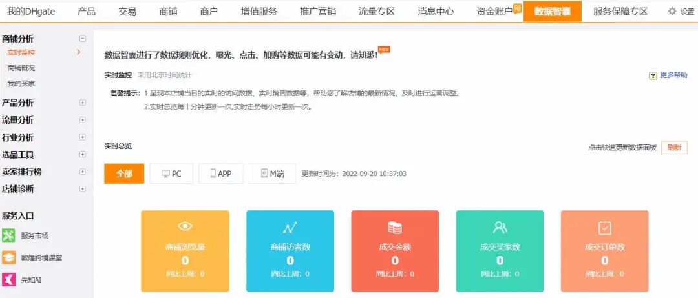Click the trend line icon on 商铺访客数 card

pos(290,228)
